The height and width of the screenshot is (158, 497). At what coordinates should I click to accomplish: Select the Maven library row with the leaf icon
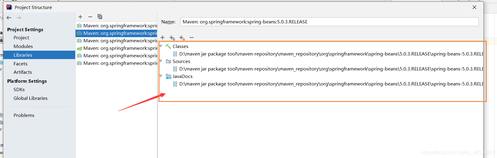pos(116,48)
